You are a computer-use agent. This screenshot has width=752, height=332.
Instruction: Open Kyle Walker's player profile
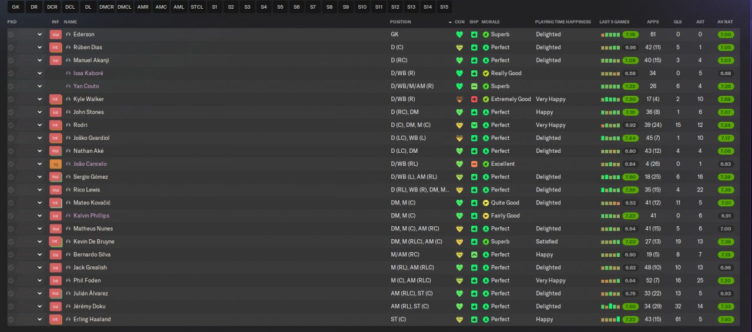(88, 99)
